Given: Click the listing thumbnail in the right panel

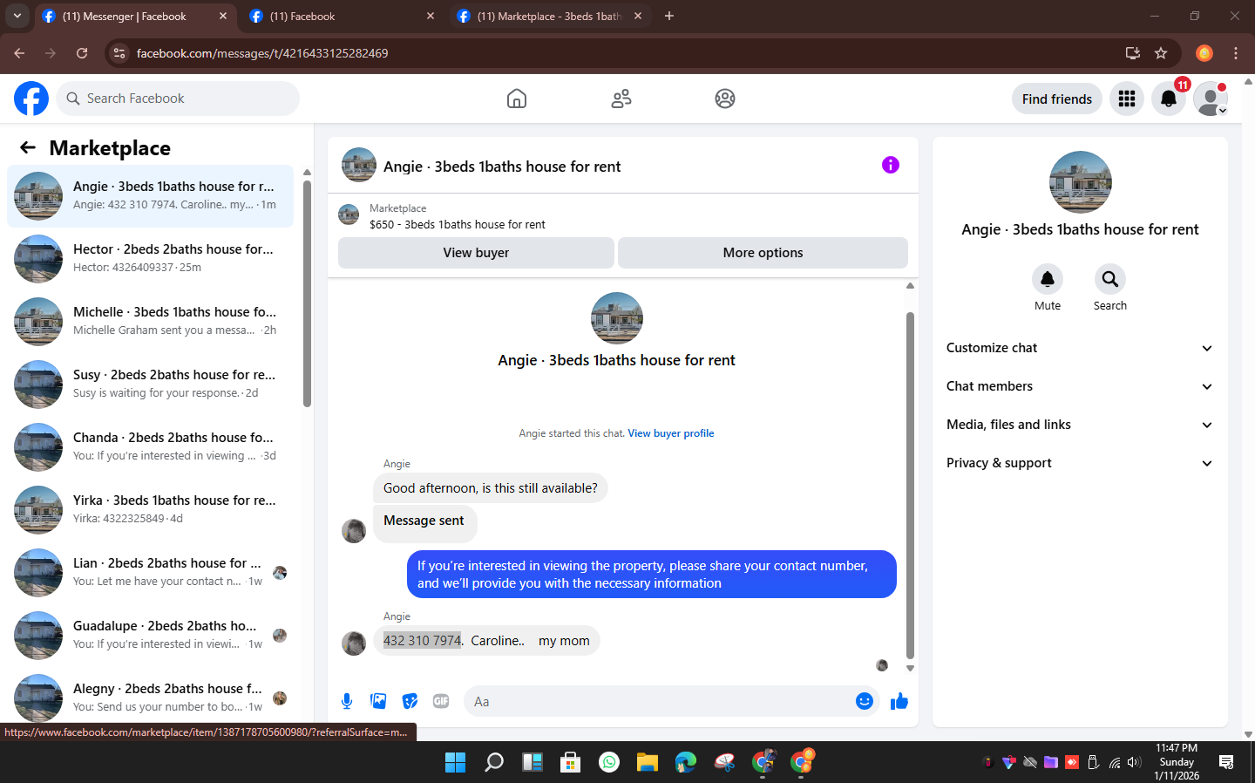Looking at the screenshot, I should click(1081, 182).
